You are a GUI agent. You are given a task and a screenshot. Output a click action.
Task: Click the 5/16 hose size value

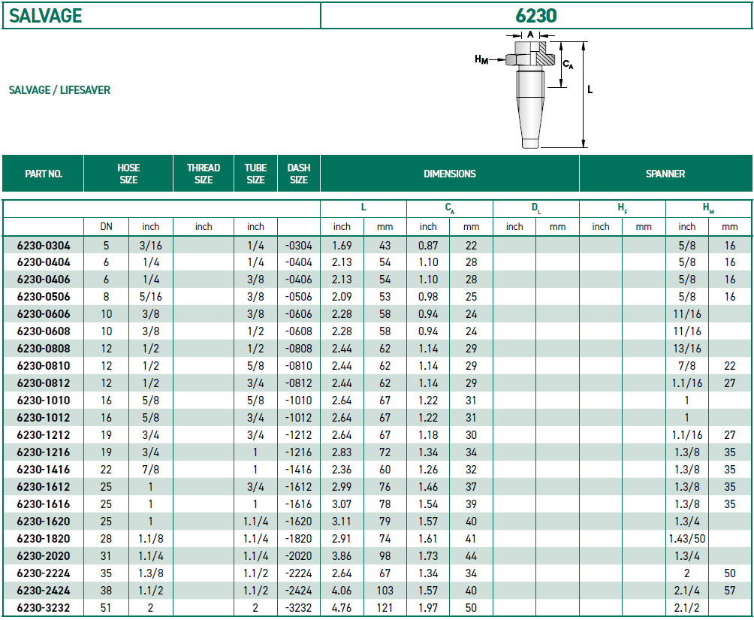point(150,297)
